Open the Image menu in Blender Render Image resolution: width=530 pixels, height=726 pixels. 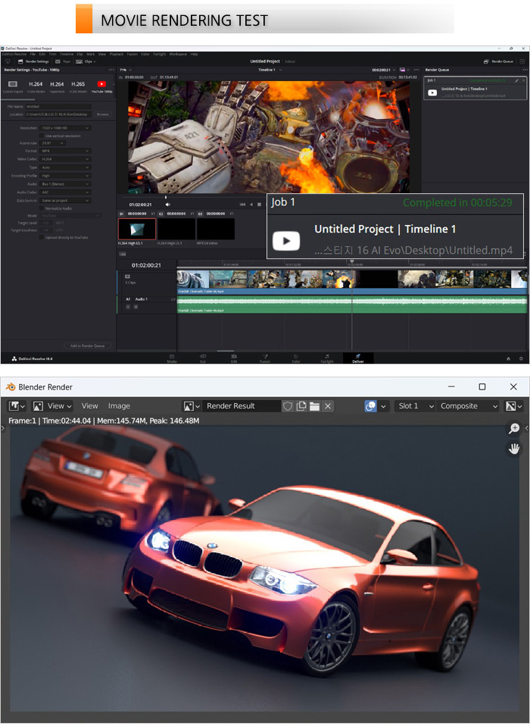[x=119, y=406]
